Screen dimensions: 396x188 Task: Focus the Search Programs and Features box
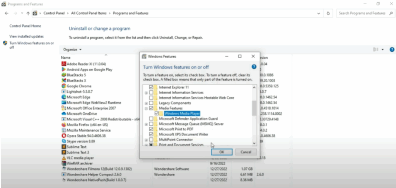tap(365, 13)
